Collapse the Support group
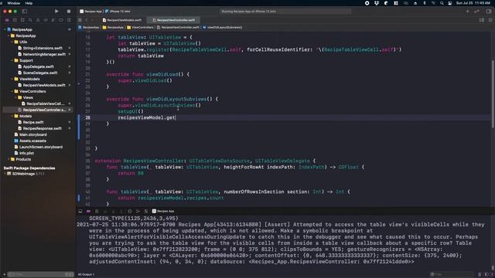The width and height of the screenshot is (495, 278). [x=12, y=60]
